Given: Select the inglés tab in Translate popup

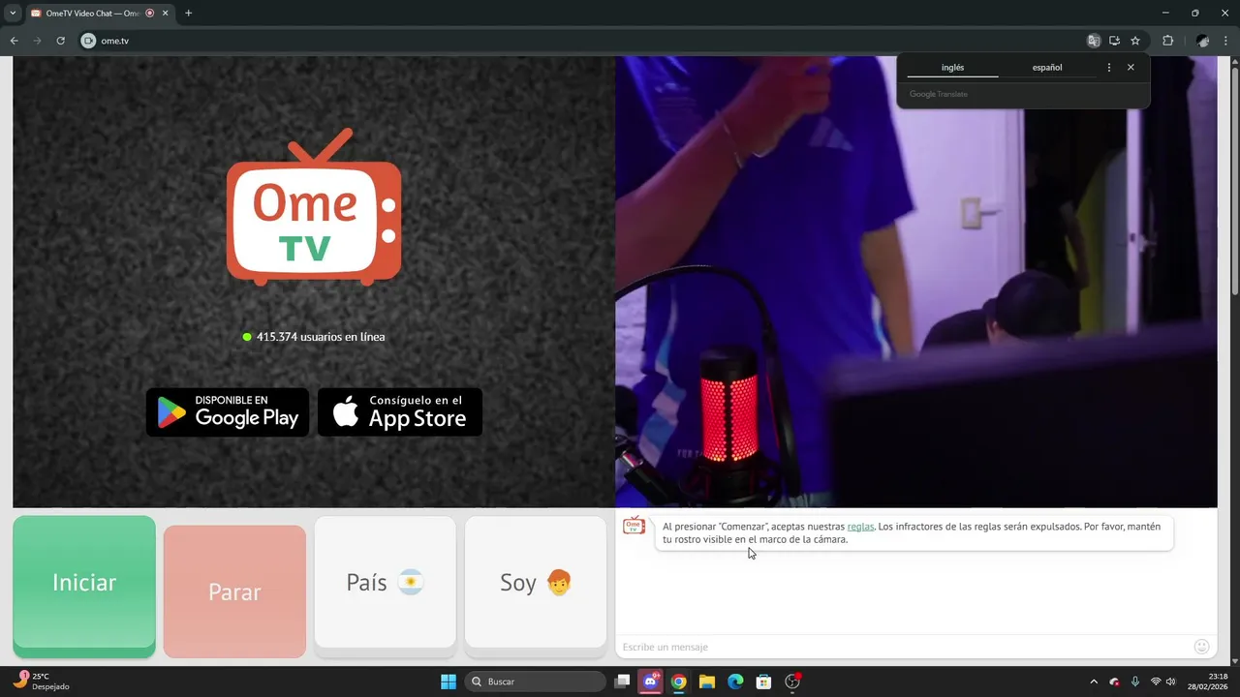Looking at the screenshot, I should click(x=952, y=68).
